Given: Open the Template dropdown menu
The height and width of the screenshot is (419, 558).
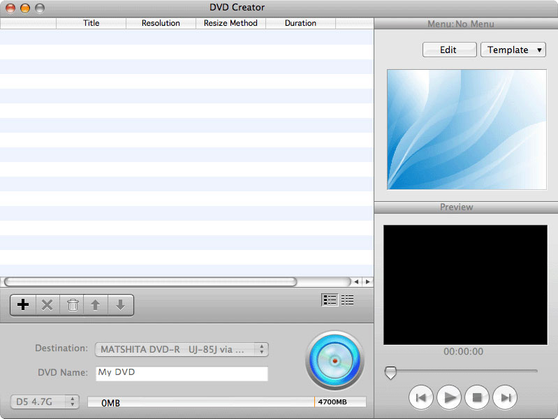Looking at the screenshot, I should click(513, 50).
